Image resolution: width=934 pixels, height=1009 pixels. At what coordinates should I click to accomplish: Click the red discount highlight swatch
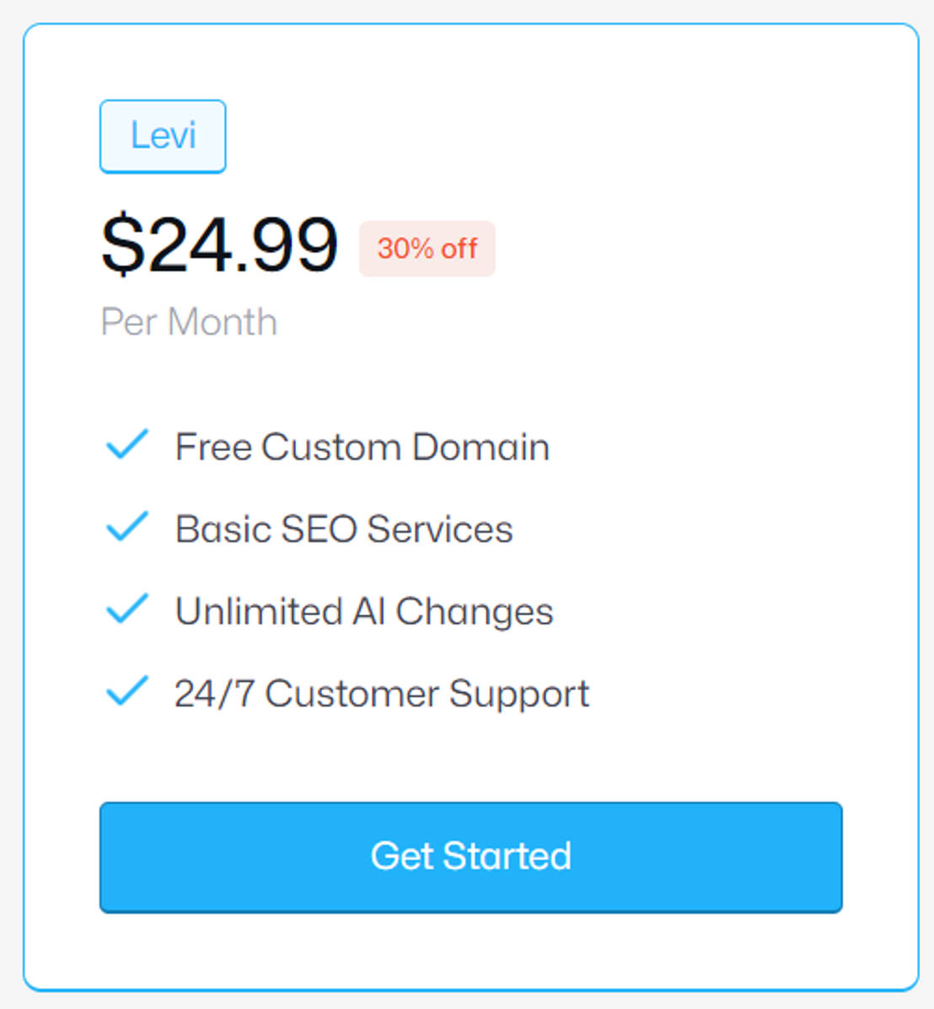coord(427,248)
